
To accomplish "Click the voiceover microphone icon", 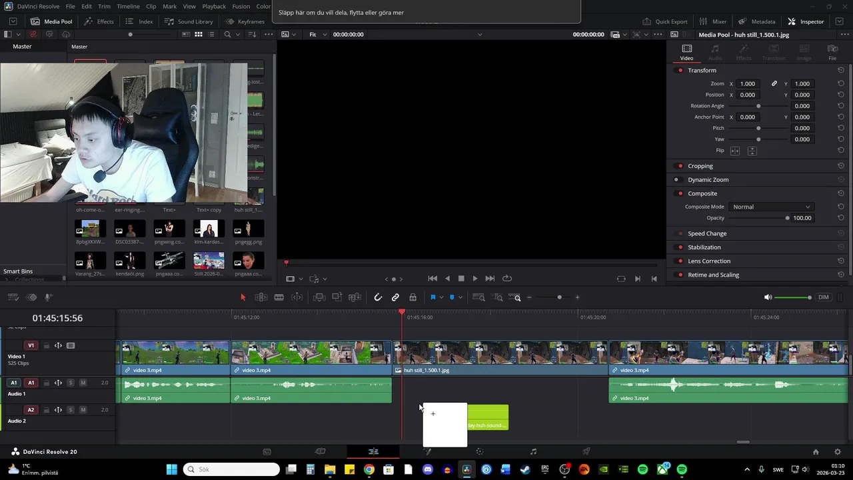I will (x=49, y=297).
